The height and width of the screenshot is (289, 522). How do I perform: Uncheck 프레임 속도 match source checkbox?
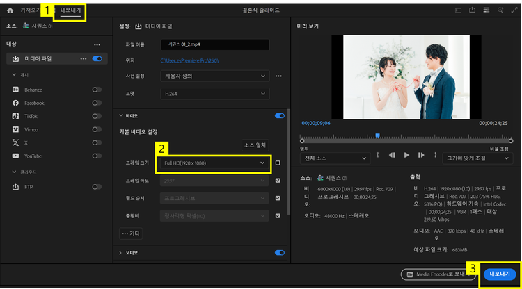tap(278, 181)
